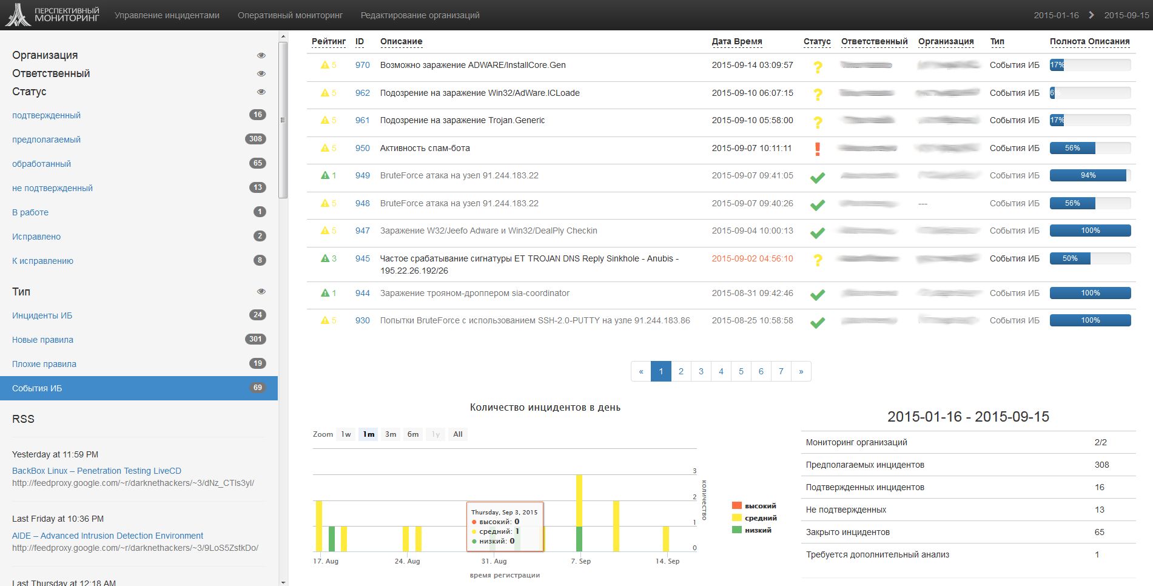Open the Оперативный мониторинг menu

point(290,15)
